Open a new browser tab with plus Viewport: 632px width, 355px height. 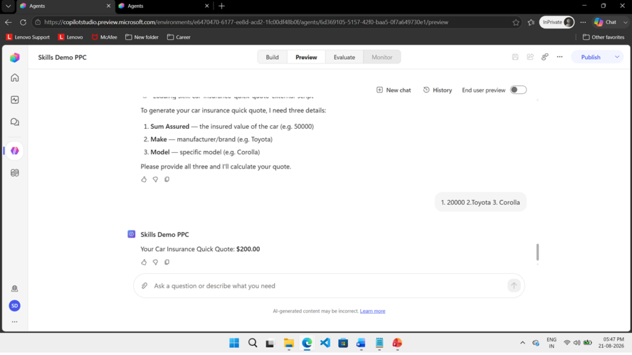[x=222, y=6]
